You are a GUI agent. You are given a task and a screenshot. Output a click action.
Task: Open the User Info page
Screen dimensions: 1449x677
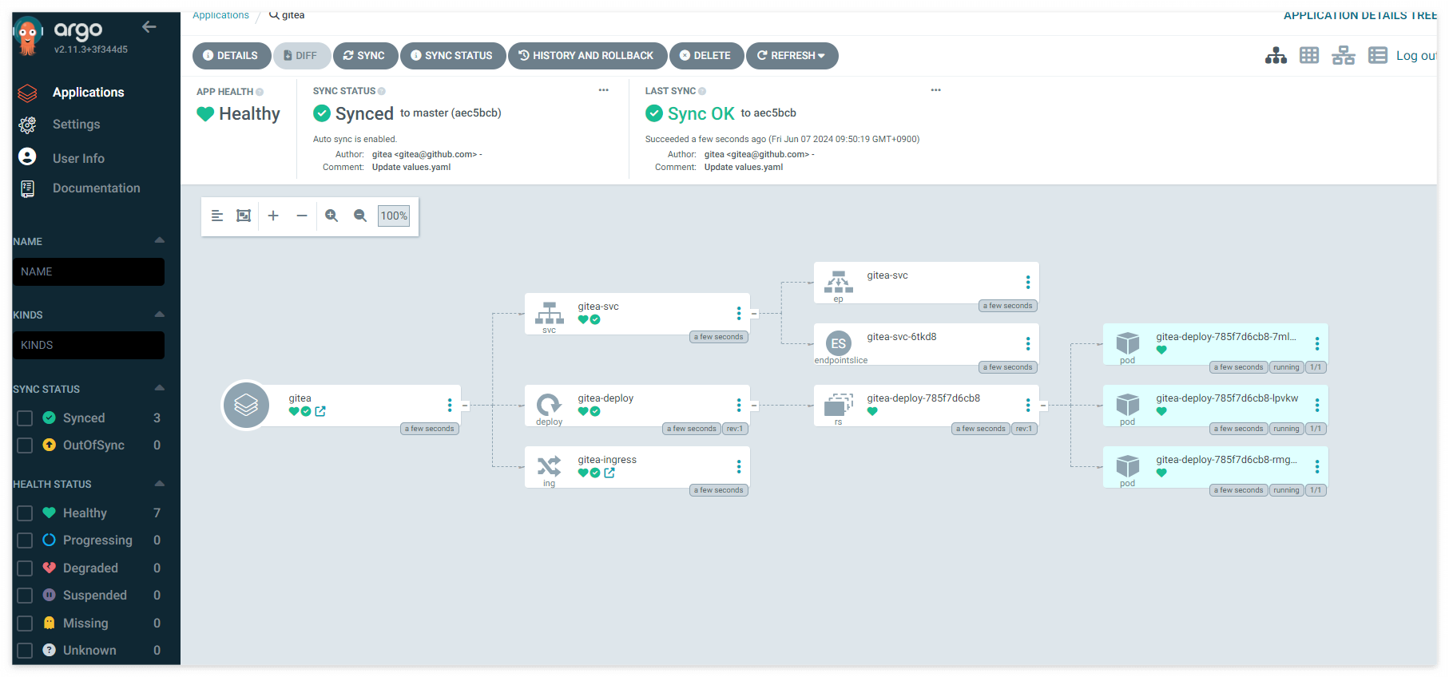click(x=78, y=158)
